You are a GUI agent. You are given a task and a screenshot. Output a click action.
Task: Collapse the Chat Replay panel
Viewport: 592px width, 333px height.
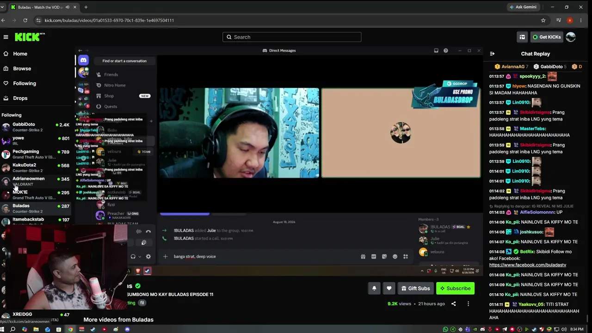point(492,54)
